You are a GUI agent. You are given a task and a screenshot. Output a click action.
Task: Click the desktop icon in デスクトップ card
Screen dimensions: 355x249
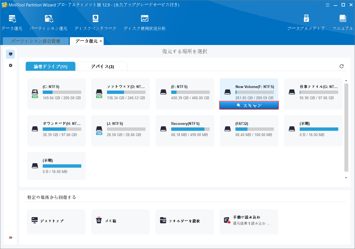[35, 220]
